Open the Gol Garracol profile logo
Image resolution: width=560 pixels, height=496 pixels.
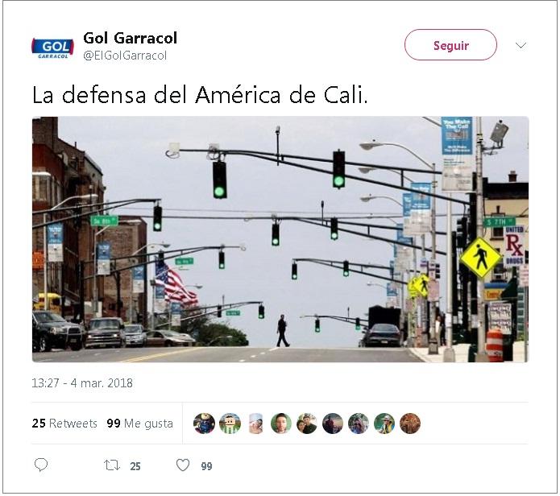point(53,48)
